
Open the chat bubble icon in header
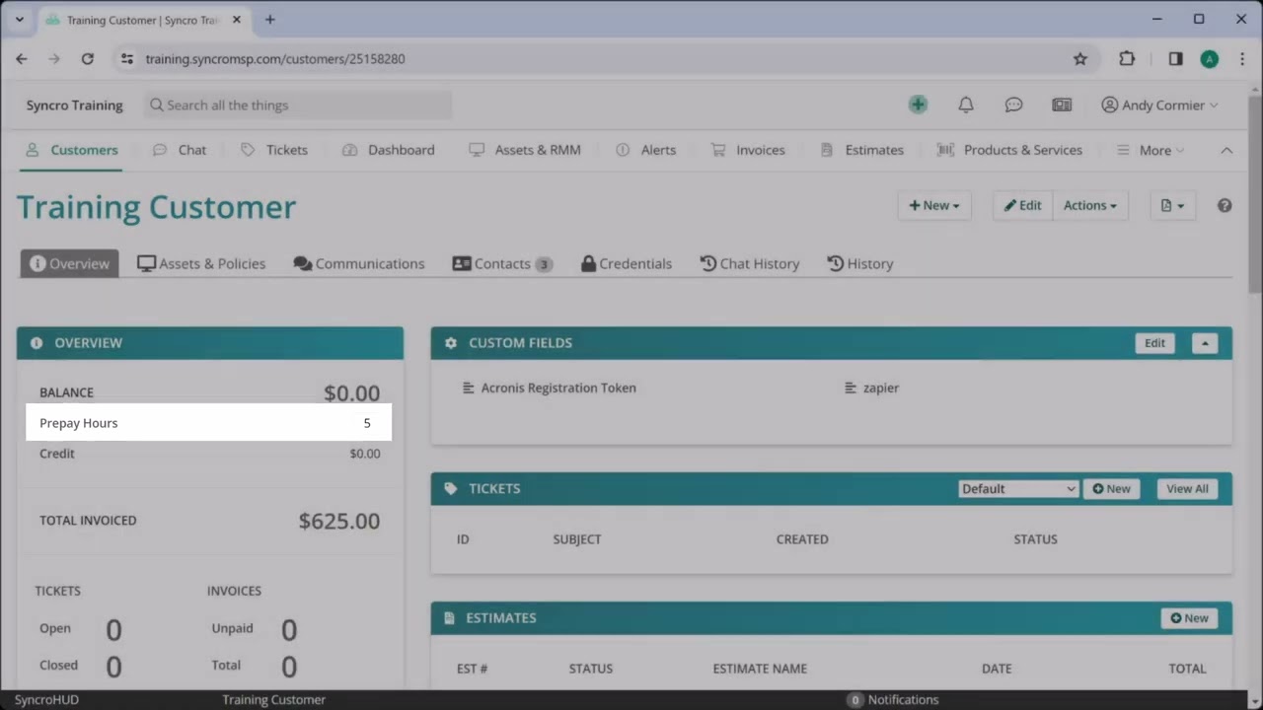(x=1013, y=105)
